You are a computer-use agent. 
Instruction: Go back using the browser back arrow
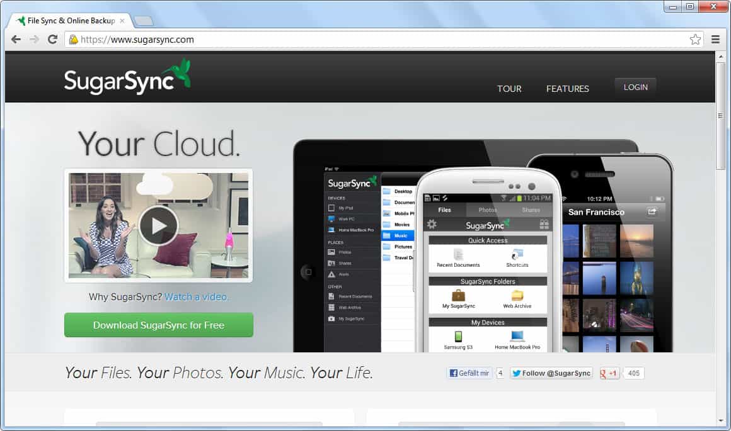tap(16, 40)
